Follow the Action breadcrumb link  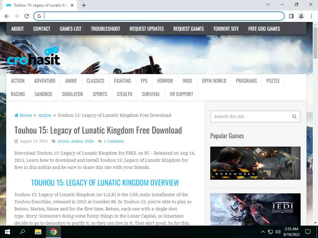(x=45, y=115)
